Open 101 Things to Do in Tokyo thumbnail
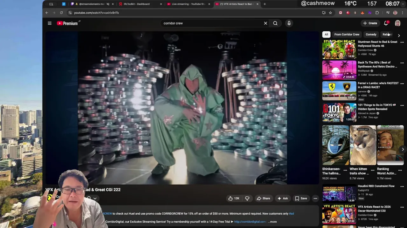The height and width of the screenshot is (228, 407). [339, 112]
